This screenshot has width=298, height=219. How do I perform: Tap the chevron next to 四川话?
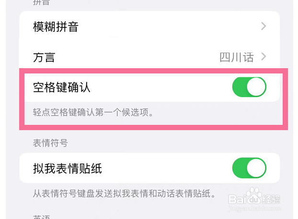point(264,57)
